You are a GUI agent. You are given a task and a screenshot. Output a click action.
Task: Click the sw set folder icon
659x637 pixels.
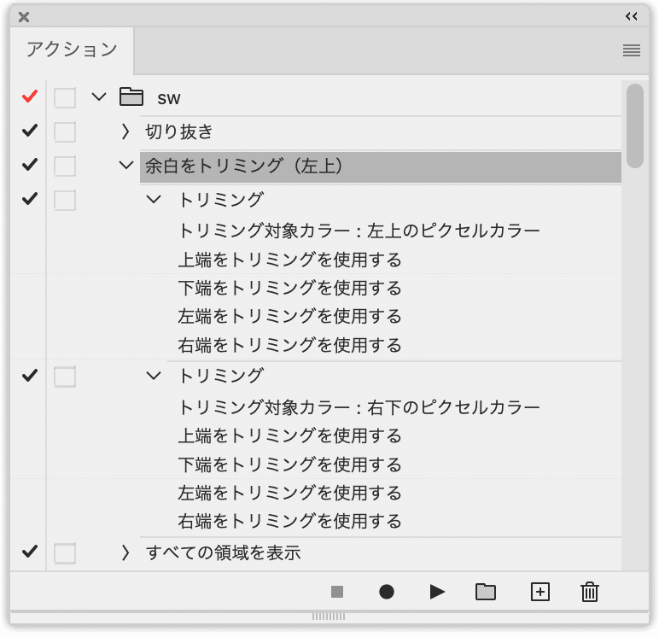[131, 96]
